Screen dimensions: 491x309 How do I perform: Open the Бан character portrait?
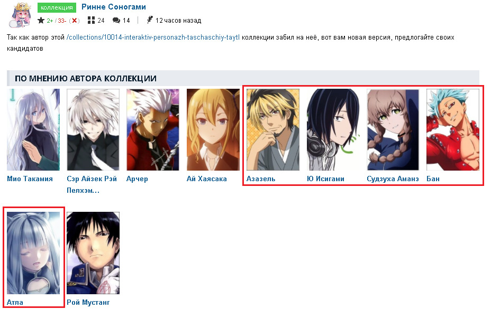point(453,130)
